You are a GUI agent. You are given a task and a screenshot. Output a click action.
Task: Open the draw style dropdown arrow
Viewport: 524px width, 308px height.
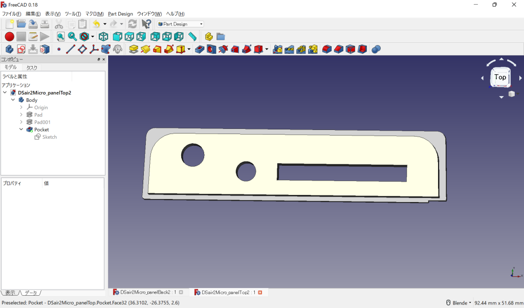coord(93,36)
